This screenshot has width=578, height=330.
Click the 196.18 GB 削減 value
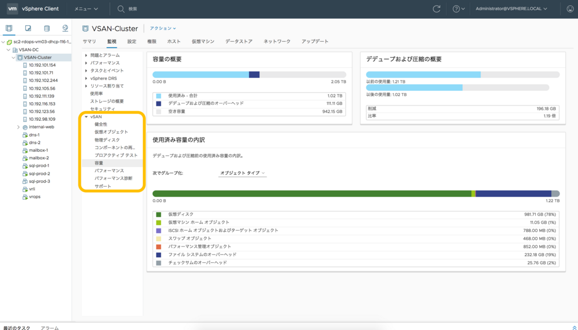pyautogui.click(x=546, y=109)
